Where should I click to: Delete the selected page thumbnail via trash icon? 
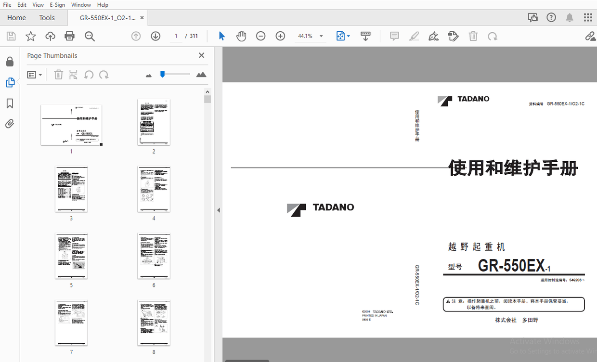click(58, 74)
